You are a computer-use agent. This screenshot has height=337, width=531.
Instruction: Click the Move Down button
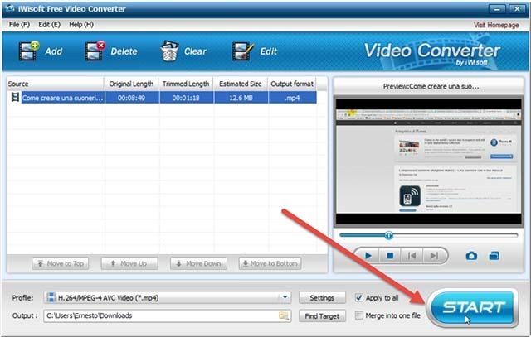pyautogui.click(x=198, y=263)
